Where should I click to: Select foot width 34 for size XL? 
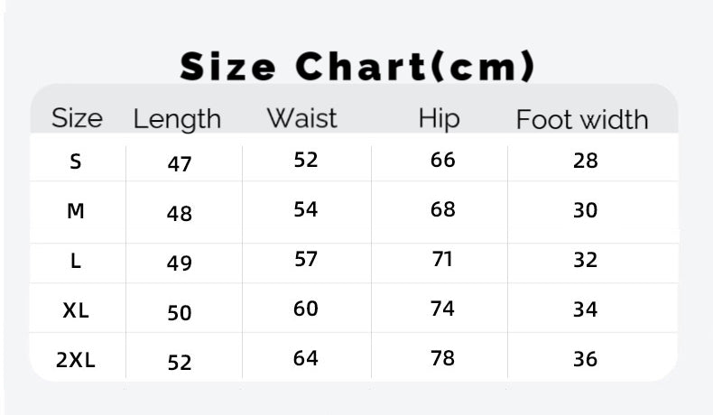586,309
